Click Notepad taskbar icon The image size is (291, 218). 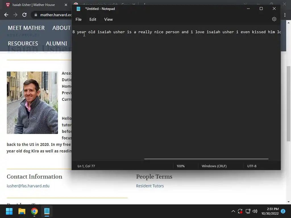click(x=47, y=211)
